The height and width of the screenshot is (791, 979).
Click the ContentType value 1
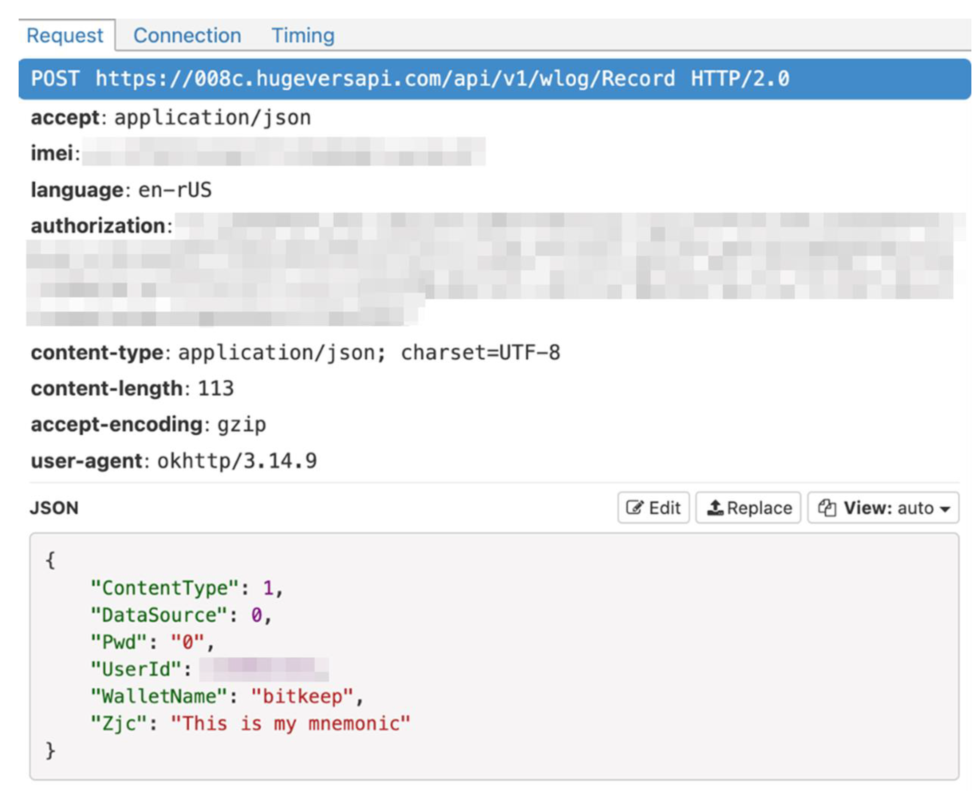pos(268,588)
